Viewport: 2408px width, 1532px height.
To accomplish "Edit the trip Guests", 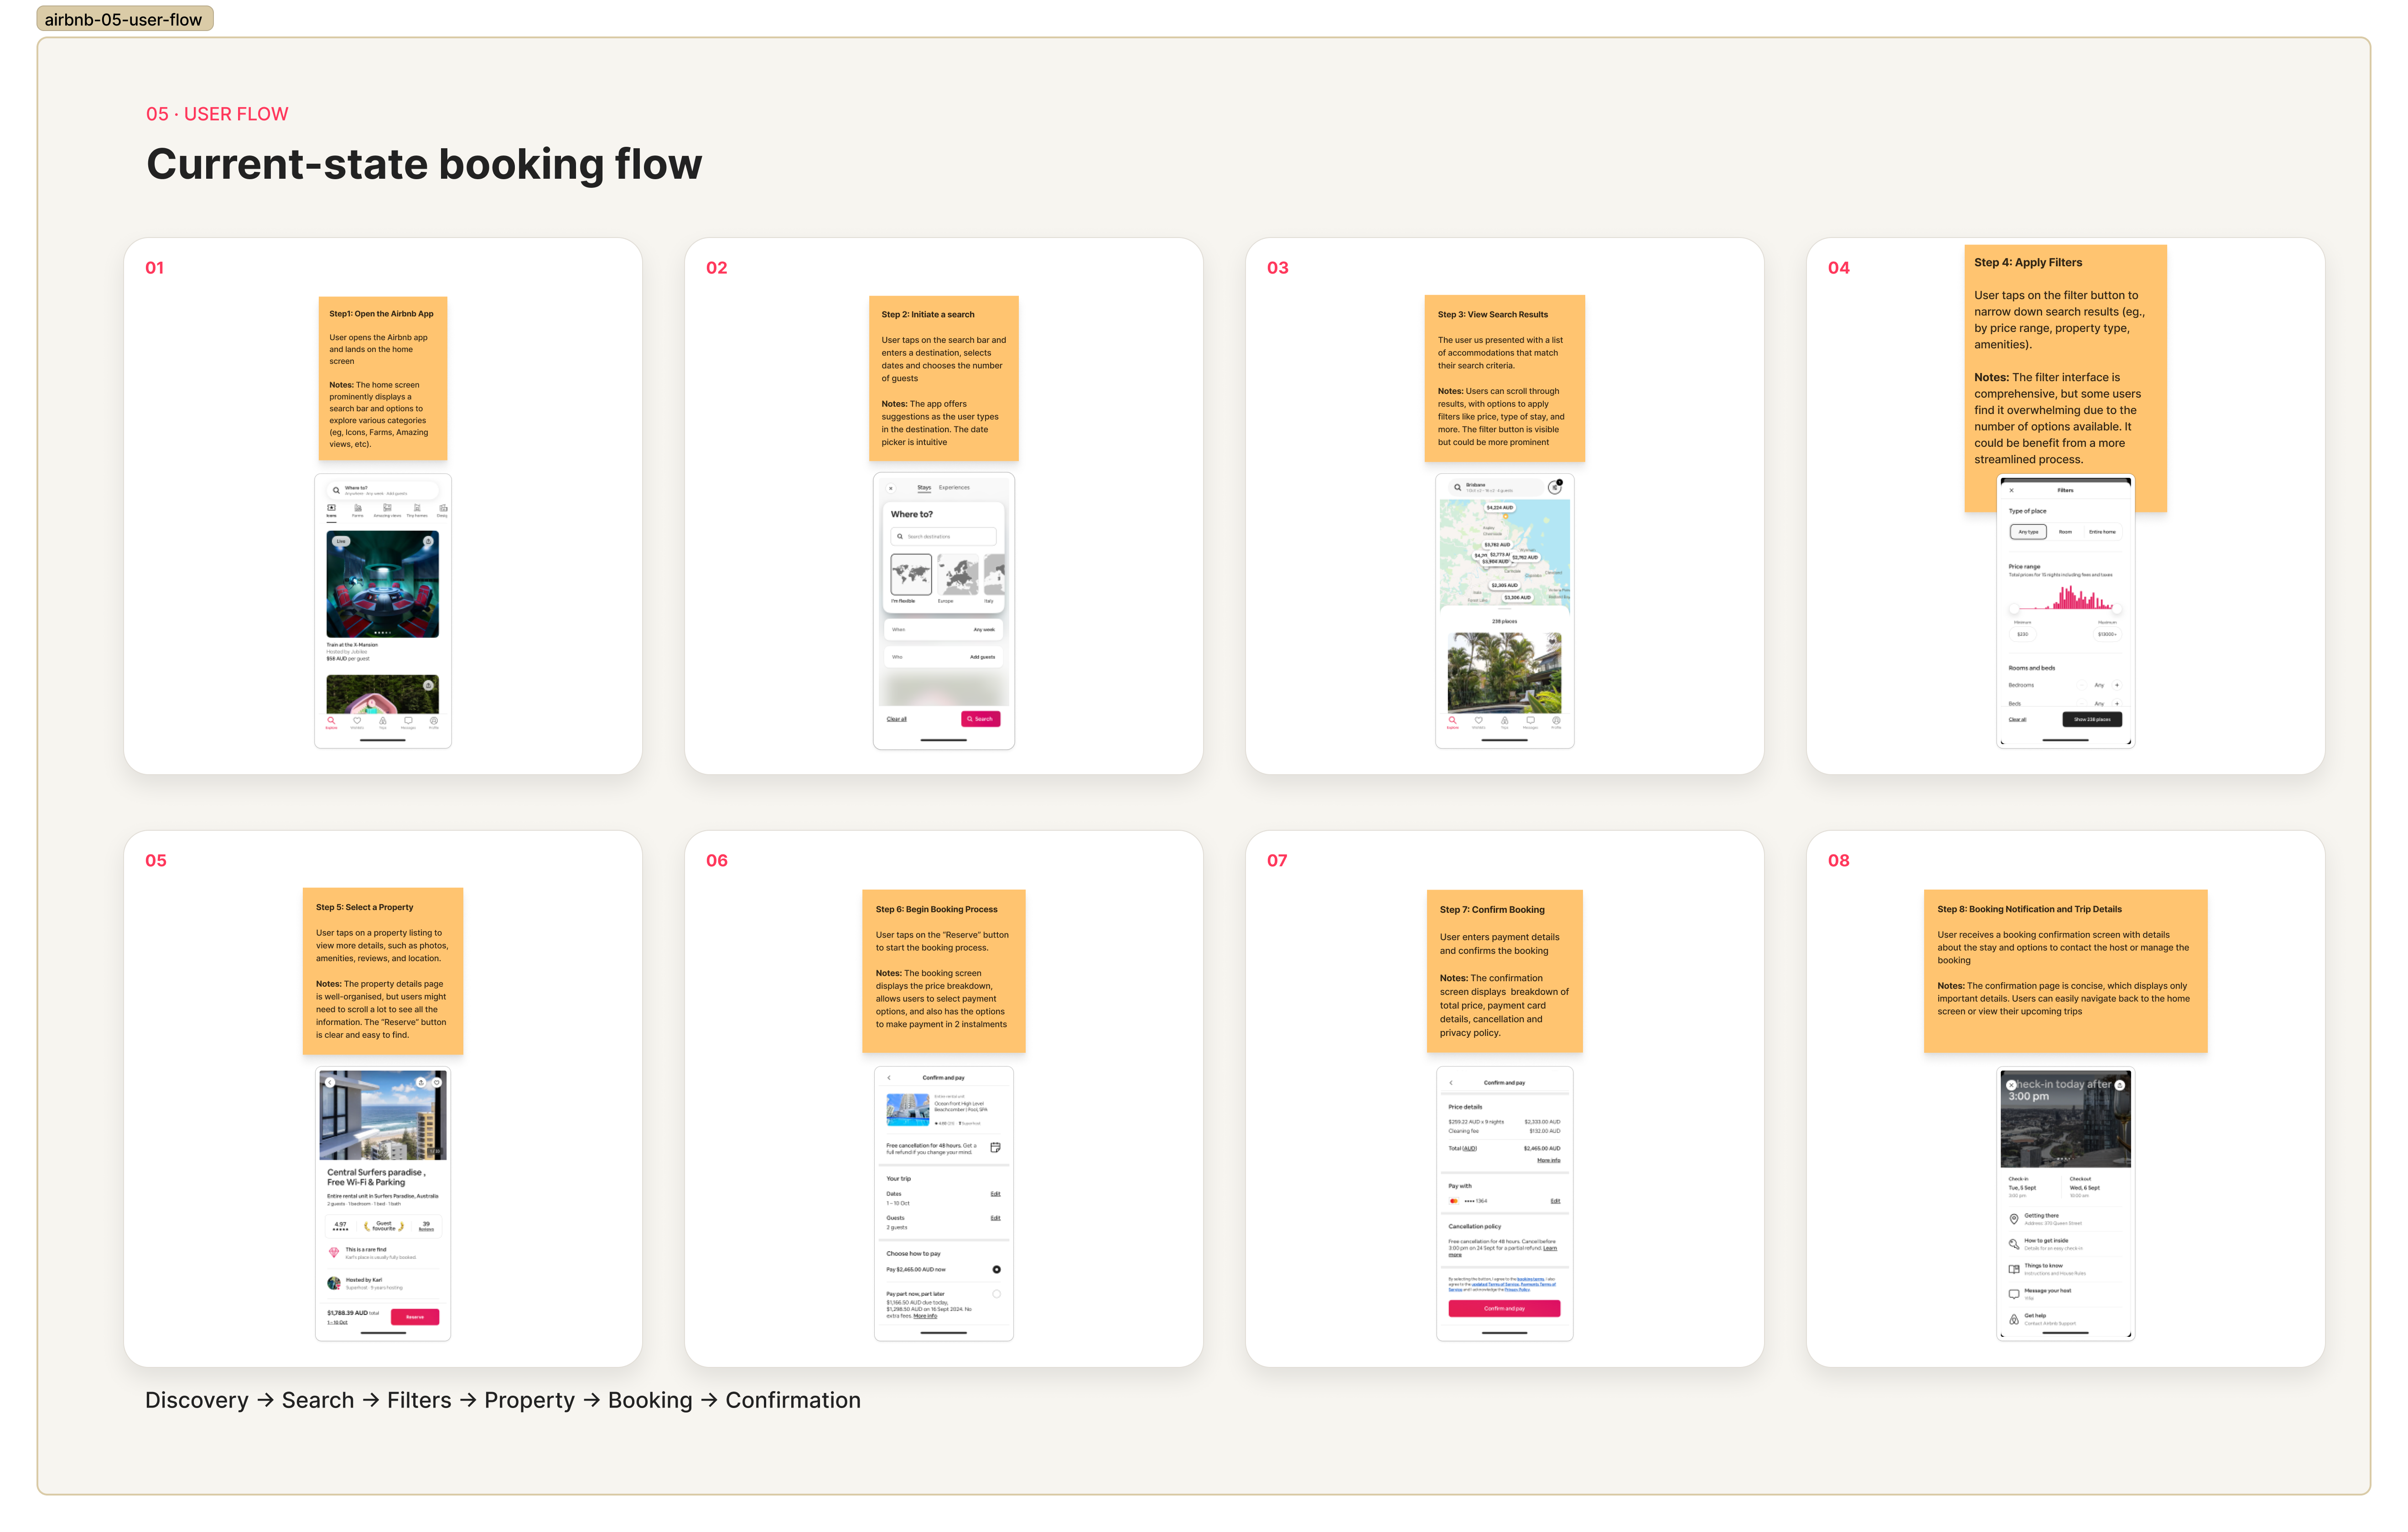I will 996,1218.
